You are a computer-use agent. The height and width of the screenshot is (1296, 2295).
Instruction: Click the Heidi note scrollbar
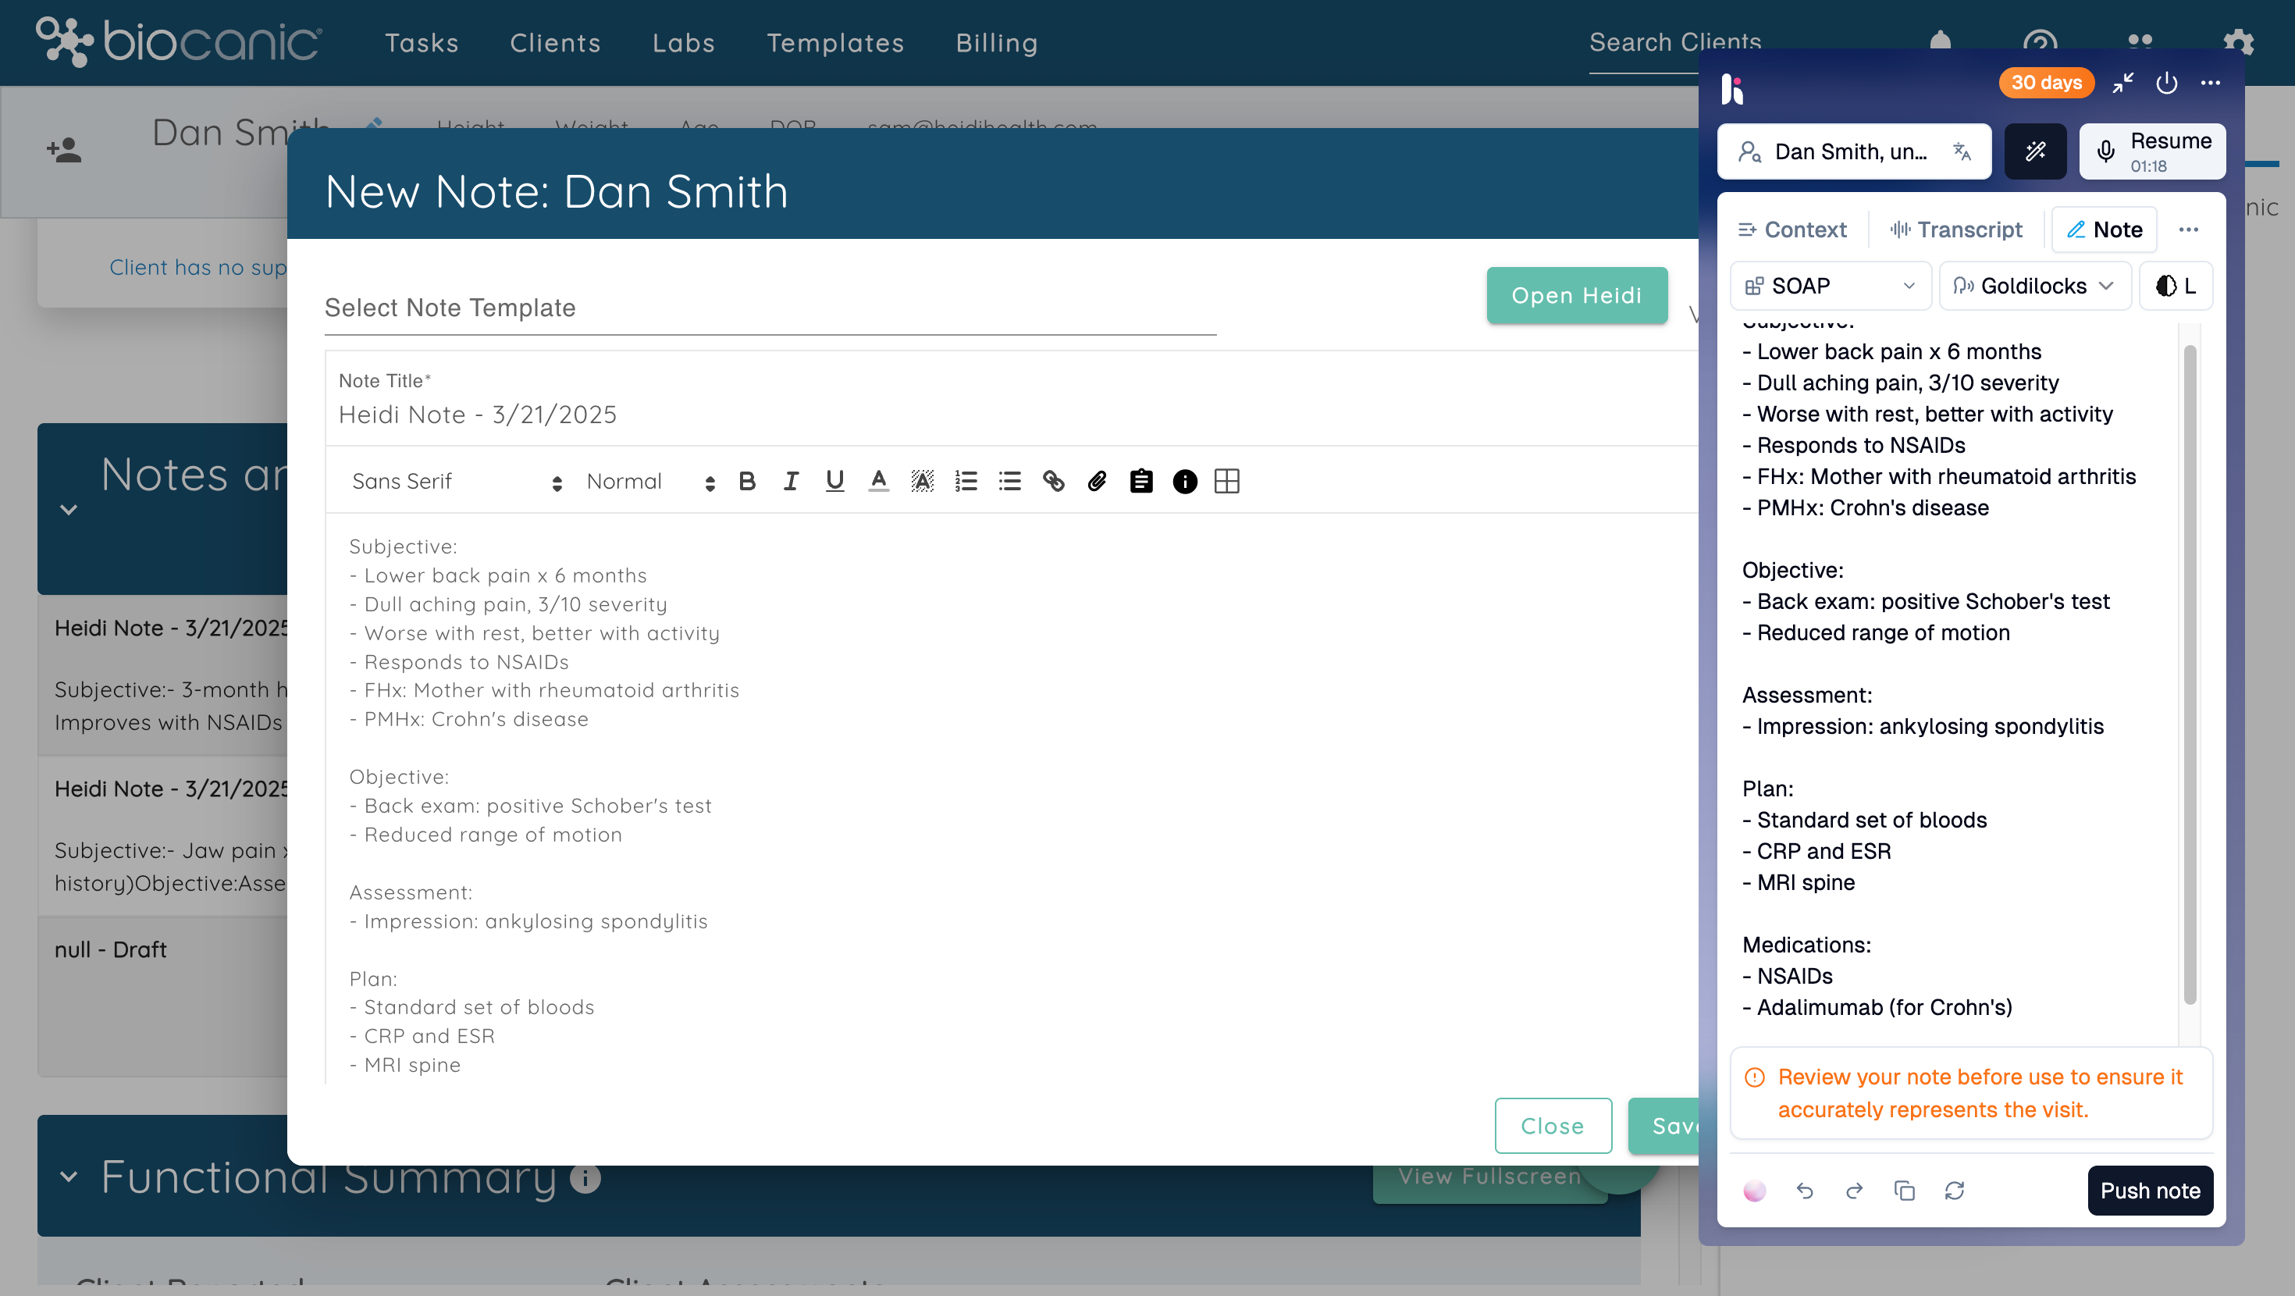click(x=2189, y=675)
